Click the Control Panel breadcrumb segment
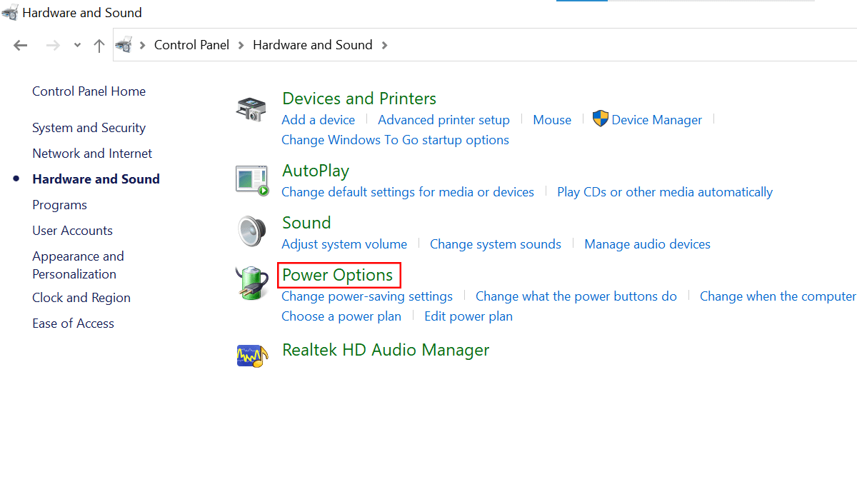Viewport: 857px width, 482px height. coord(191,45)
